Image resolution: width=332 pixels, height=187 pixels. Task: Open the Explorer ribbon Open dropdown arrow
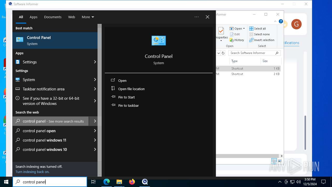tap(244, 29)
